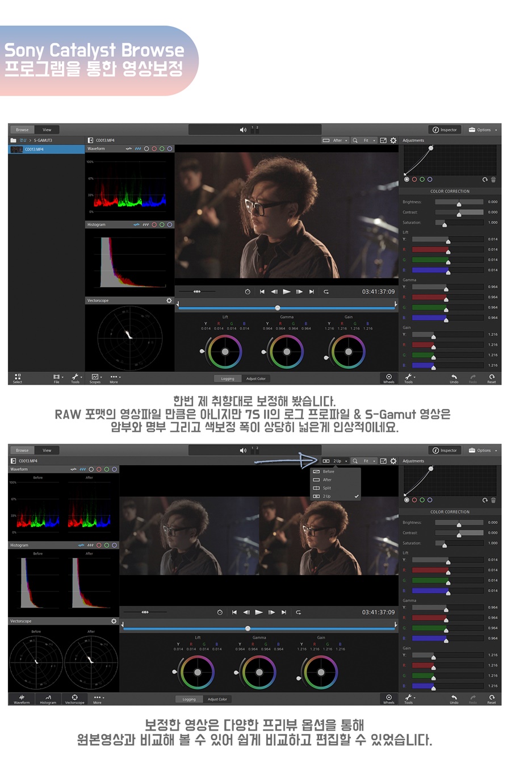
Task: Click Wheels icon in upper window
Action: [x=389, y=378]
